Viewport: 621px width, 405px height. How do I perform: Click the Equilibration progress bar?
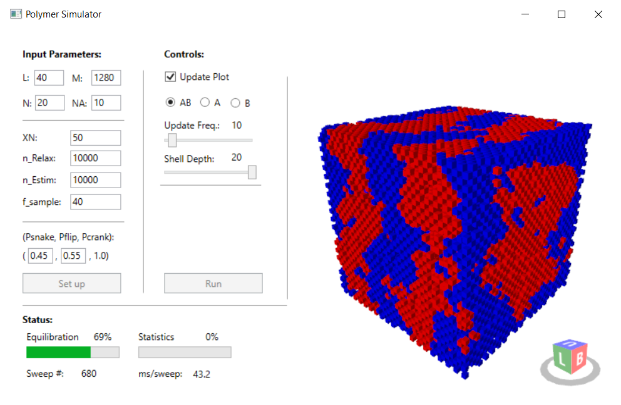tap(73, 352)
